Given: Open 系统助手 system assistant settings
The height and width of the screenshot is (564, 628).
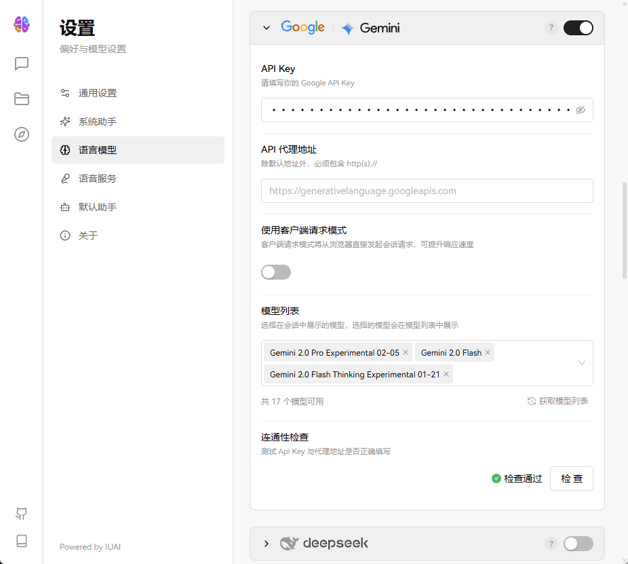Looking at the screenshot, I should [x=138, y=121].
